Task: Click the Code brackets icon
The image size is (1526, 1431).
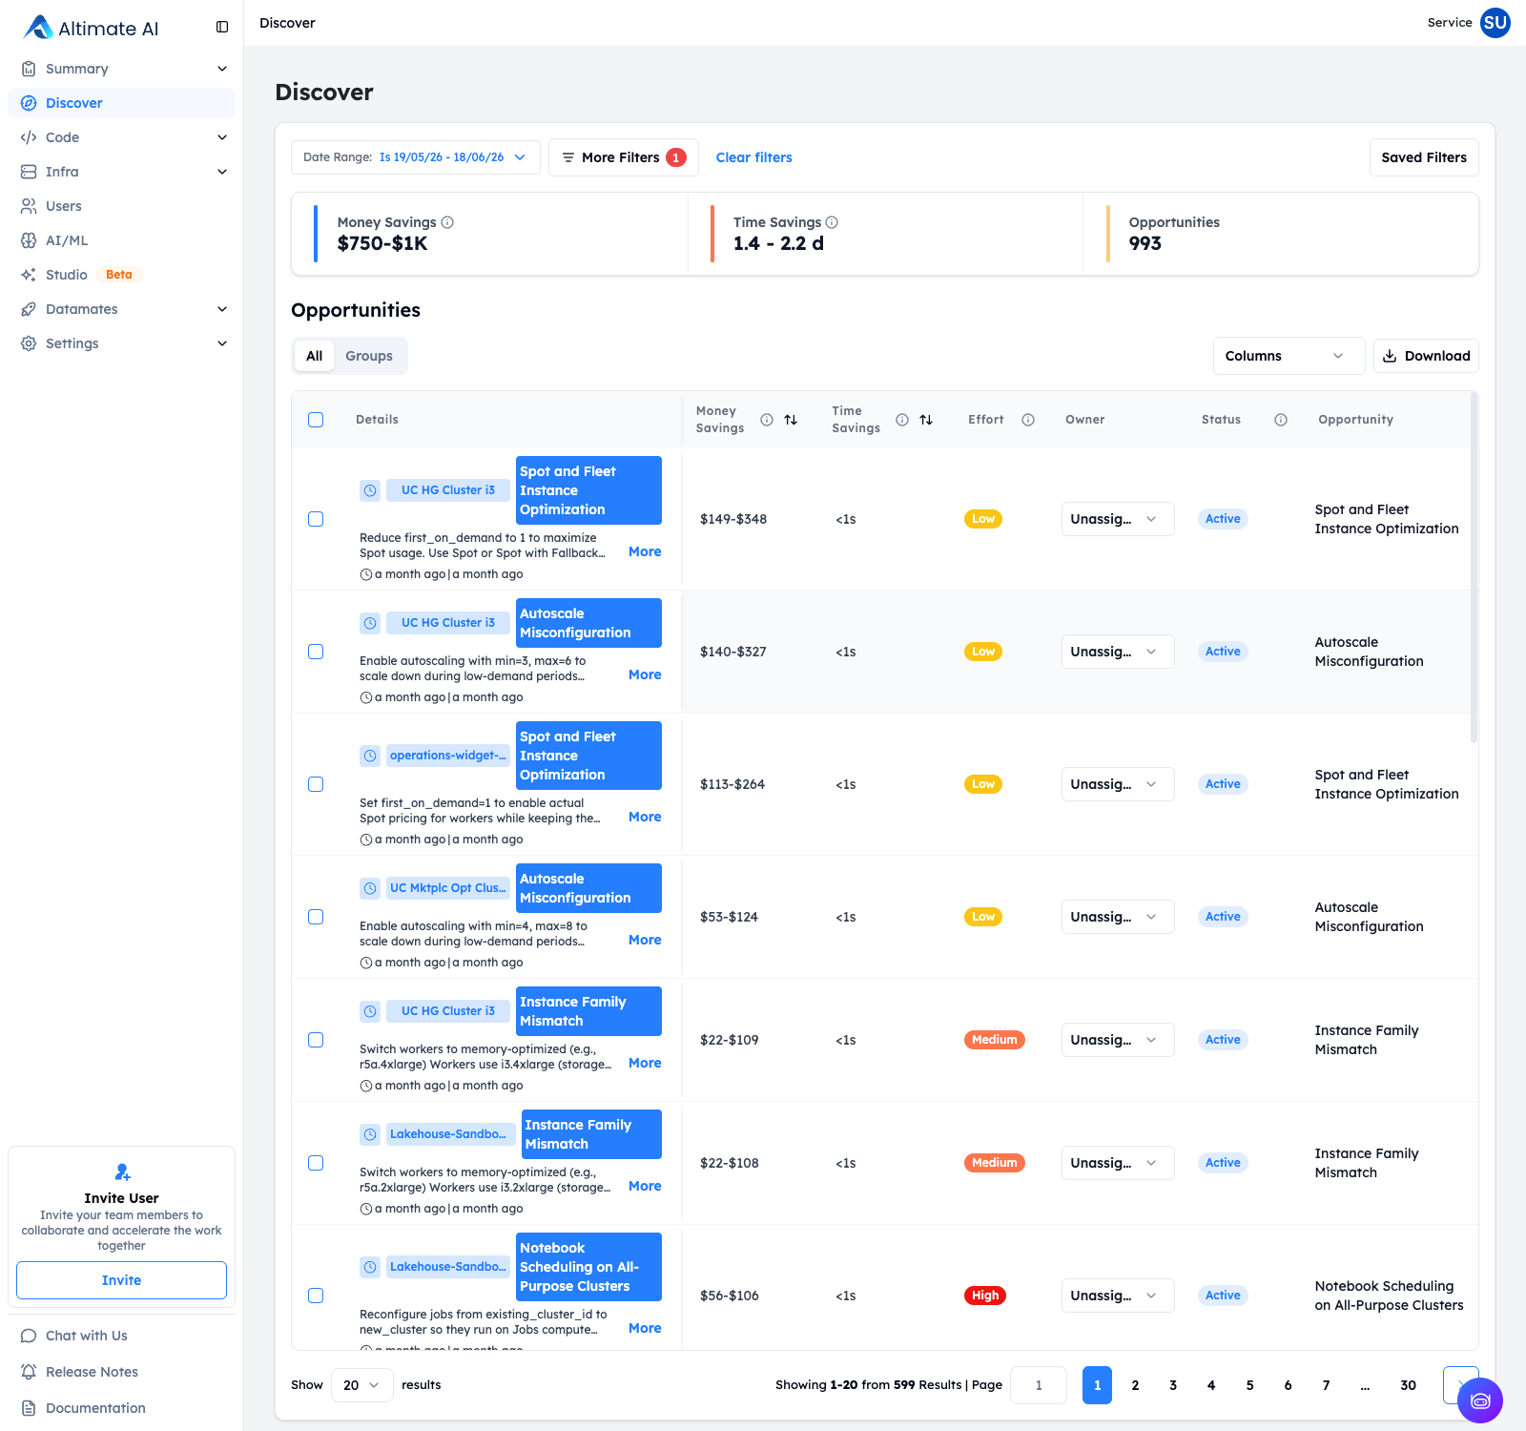Action: [29, 137]
